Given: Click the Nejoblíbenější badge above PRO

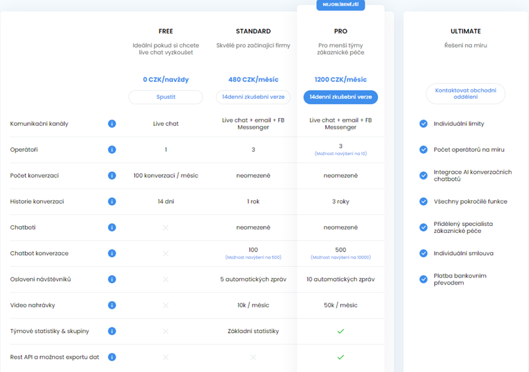Looking at the screenshot, I should pos(340,6).
